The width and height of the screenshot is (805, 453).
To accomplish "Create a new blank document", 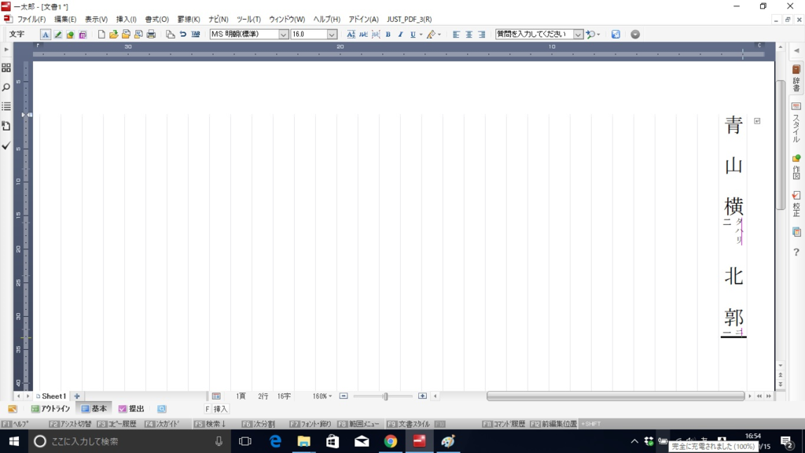I will (101, 35).
